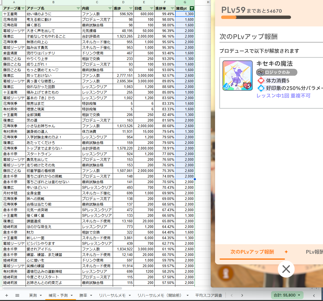Close the PLv reward popup with X
The width and height of the screenshot is (323, 301).
click(286, 269)
